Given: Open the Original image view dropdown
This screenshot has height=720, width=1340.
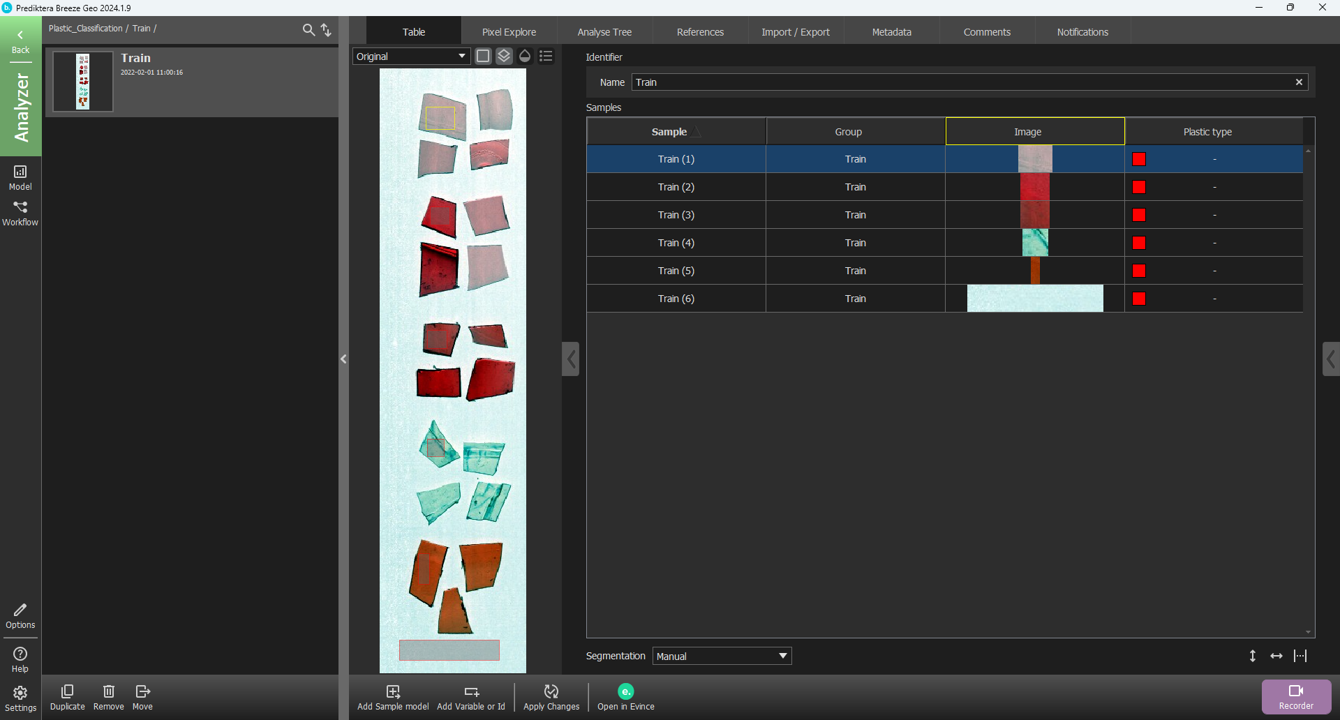Looking at the screenshot, I should (411, 57).
